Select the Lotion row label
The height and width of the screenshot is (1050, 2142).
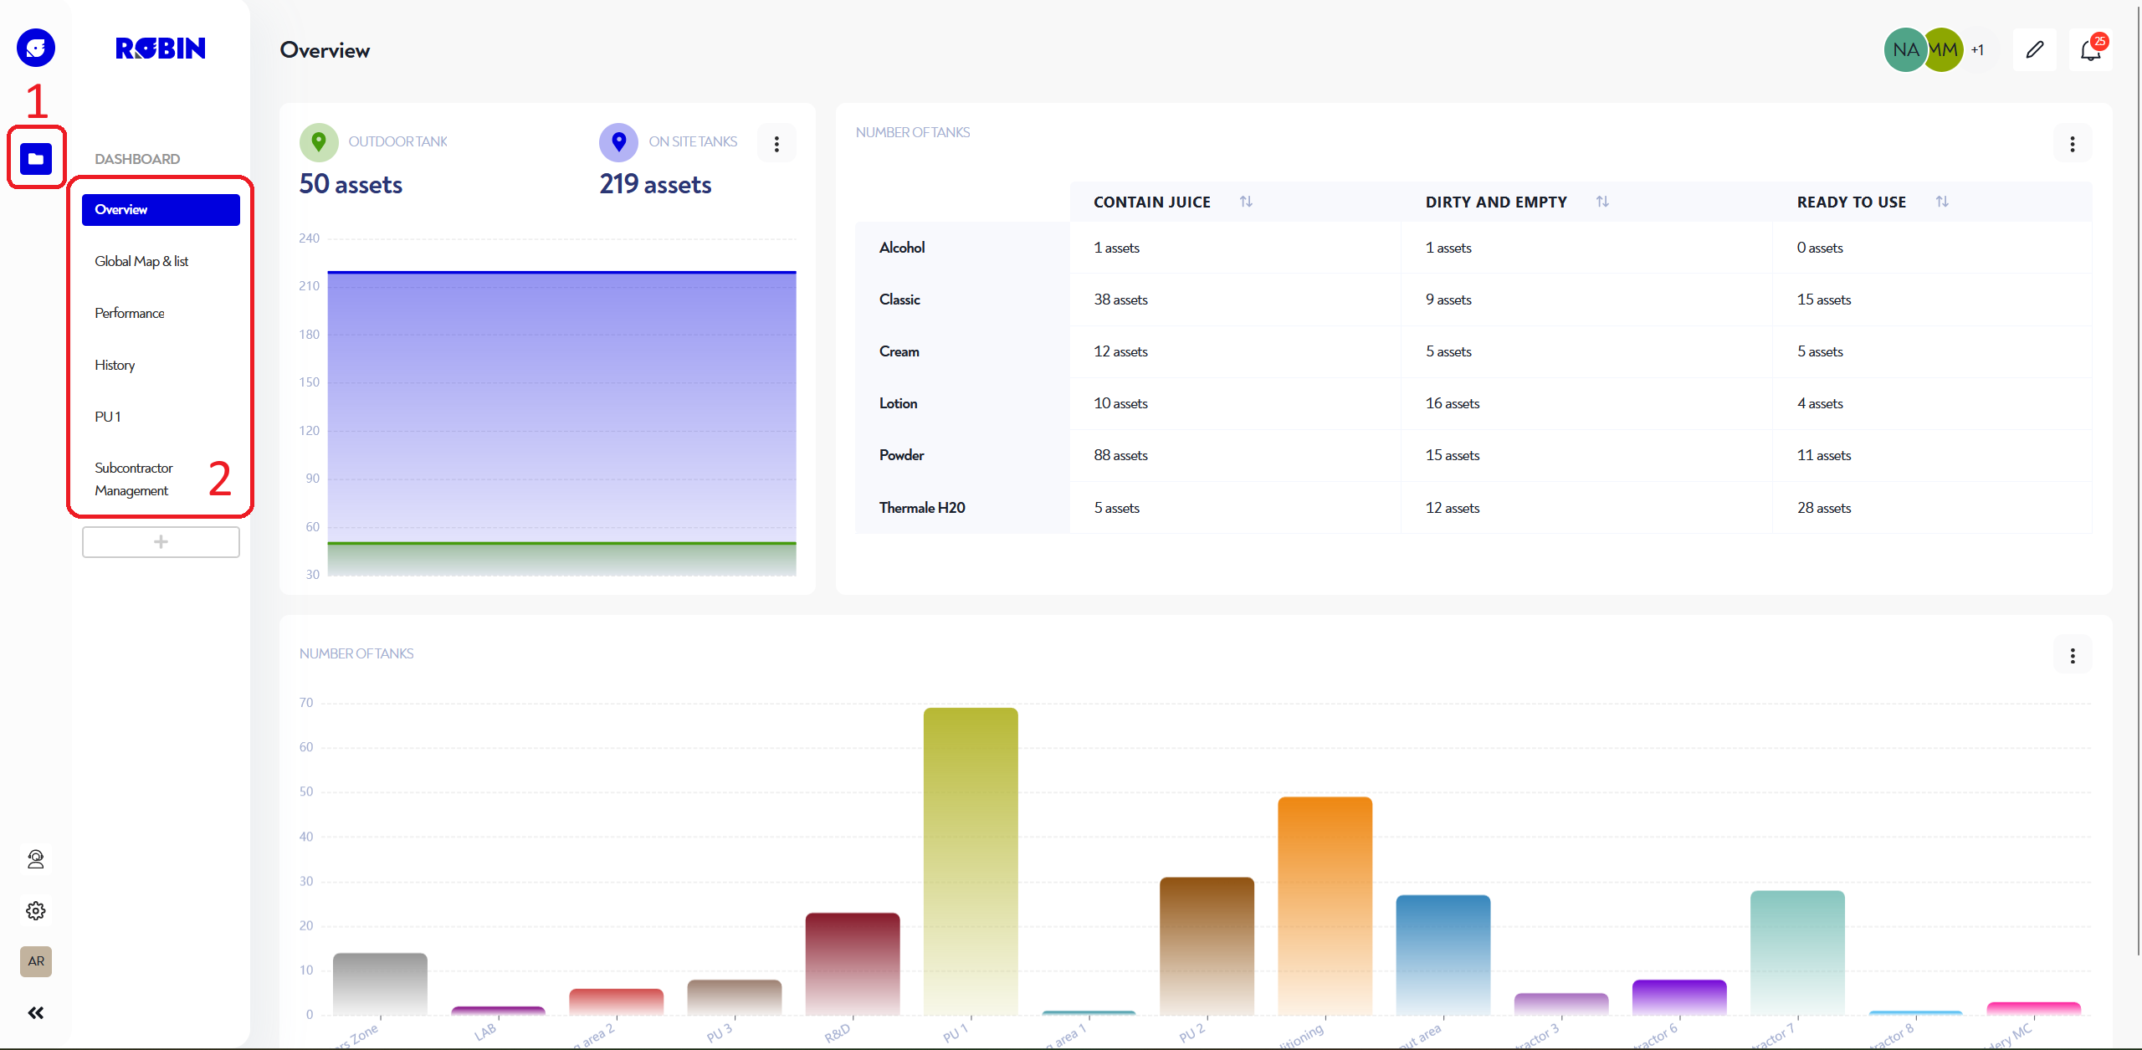tap(899, 403)
